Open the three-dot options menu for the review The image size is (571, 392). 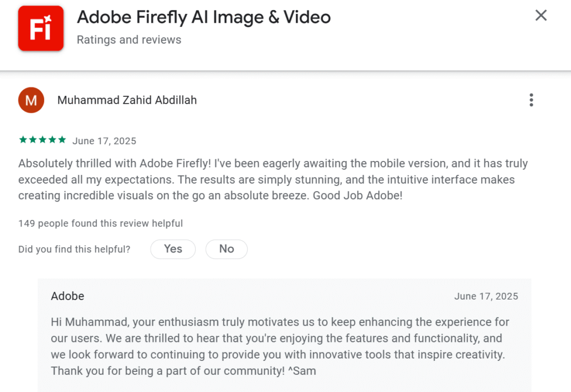click(x=531, y=100)
